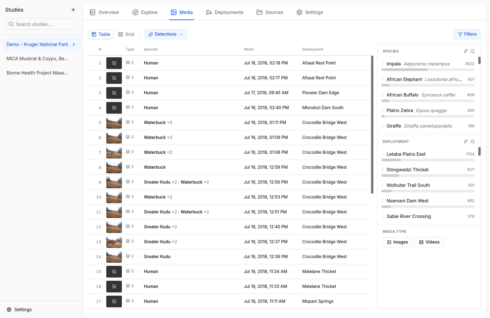
Task: Open the Explore tab
Action: 145,12
